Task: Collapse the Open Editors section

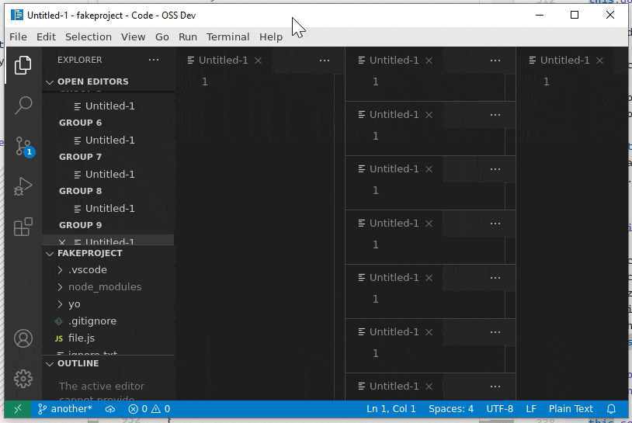Action: click(x=92, y=81)
